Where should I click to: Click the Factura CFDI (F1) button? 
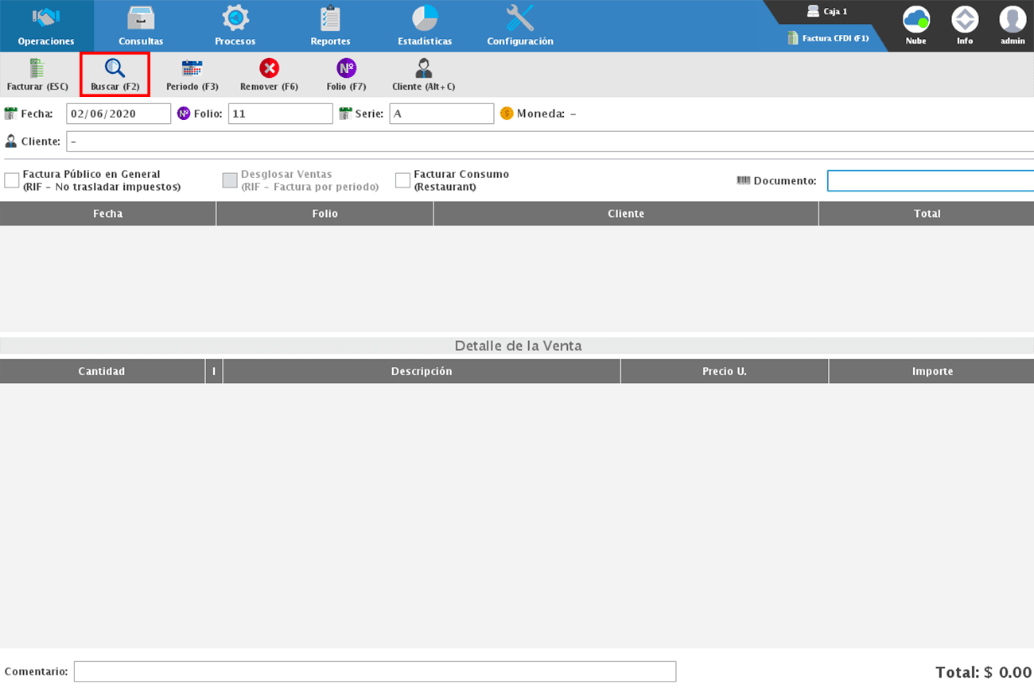click(x=828, y=38)
